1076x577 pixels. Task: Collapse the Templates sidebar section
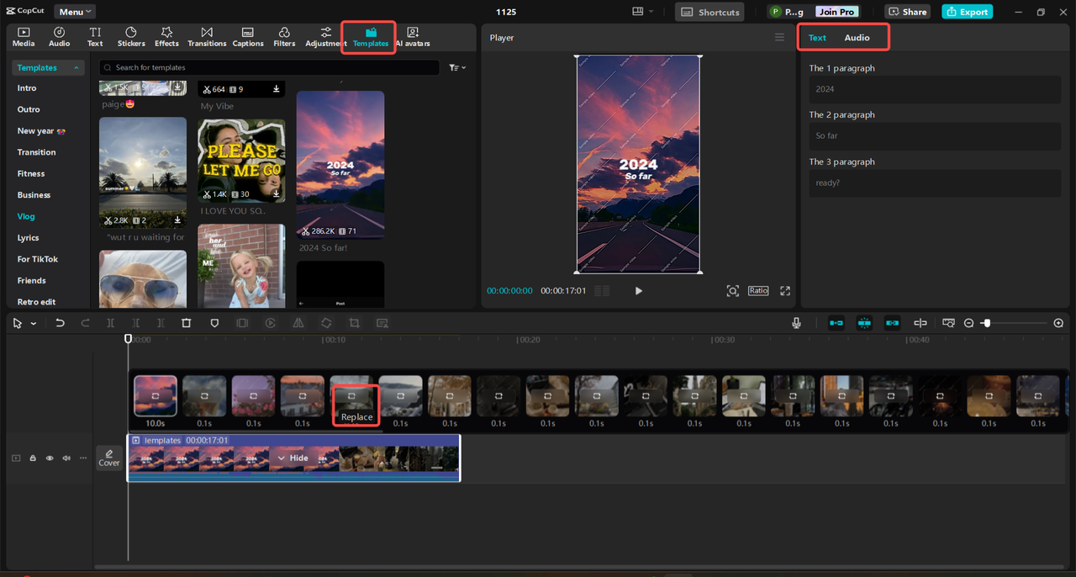76,68
